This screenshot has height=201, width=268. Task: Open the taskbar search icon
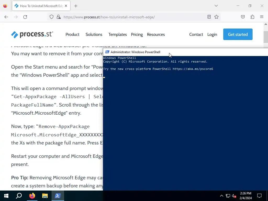(x=19, y=196)
